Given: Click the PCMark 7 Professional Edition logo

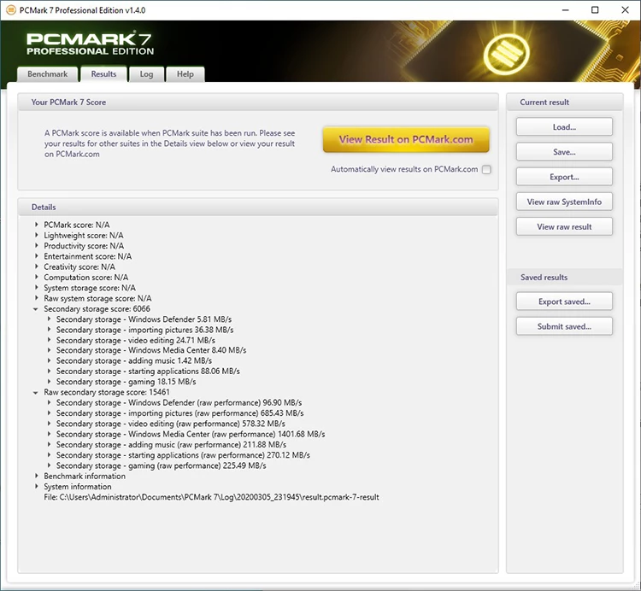Looking at the screenshot, I should pos(90,44).
